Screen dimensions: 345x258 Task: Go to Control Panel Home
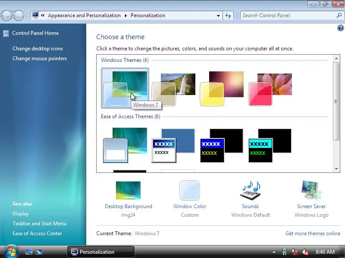tap(35, 33)
